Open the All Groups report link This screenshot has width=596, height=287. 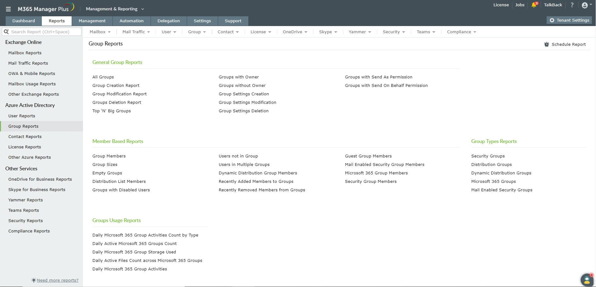103,77
